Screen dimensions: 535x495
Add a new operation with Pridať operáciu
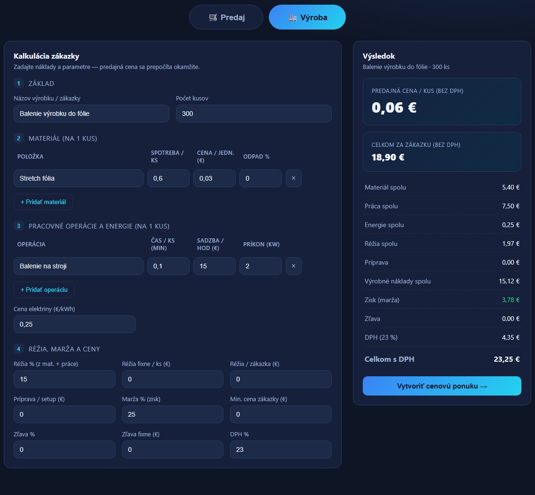[44, 289]
